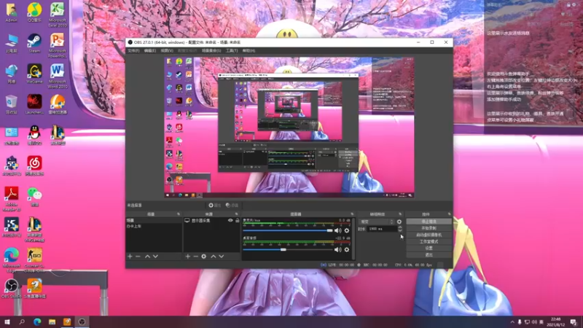Image resolution: width=583 pixels, height=328 pixels.
Task: Open source Properties button in the source toolbar
Action: click(214, 206)
